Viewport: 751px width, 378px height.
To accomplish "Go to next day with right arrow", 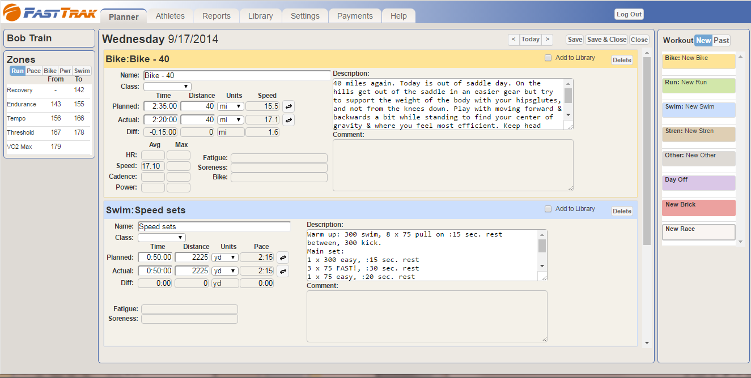I will click(x=547, y=40).
